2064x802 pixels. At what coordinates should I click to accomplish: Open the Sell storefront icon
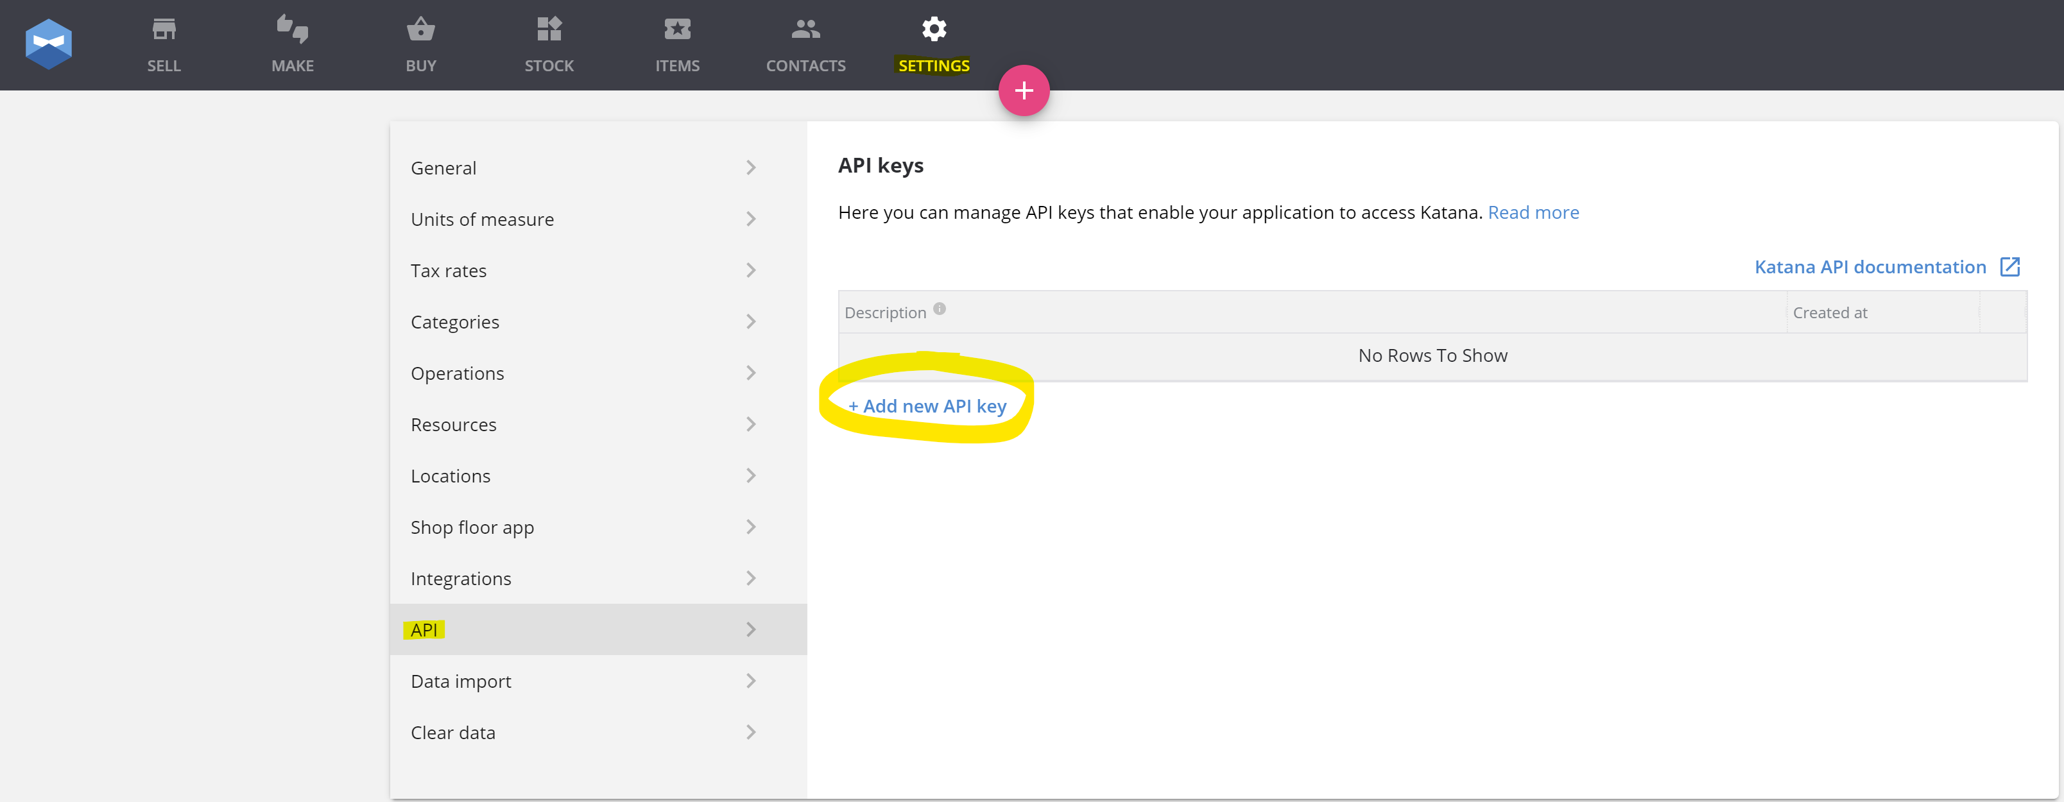164,29
